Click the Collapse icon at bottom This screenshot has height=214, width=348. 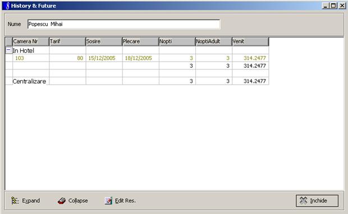pyautogui.click(x=62, y=201)
